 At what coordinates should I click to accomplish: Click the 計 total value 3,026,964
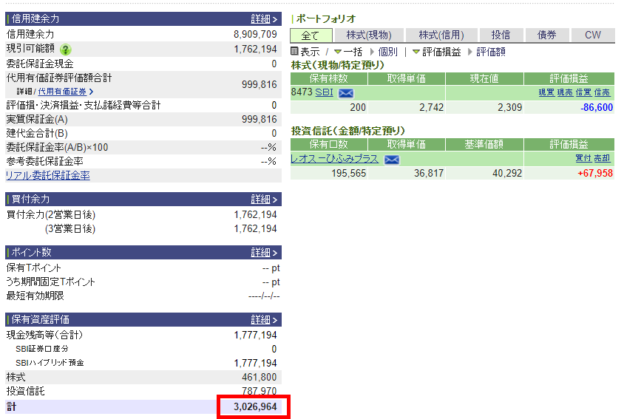255,406
